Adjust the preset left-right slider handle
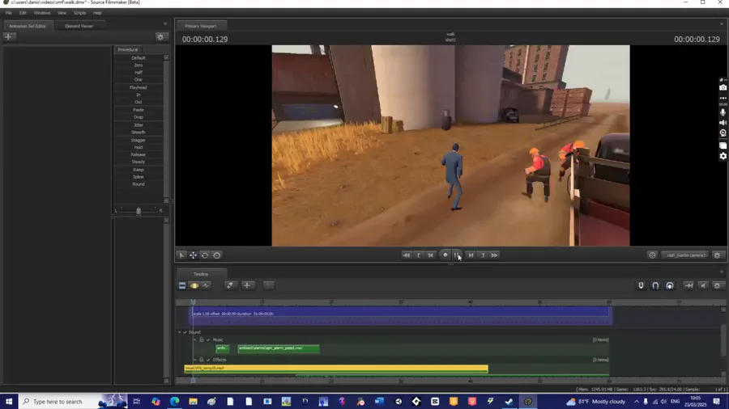 click(139, 211)
